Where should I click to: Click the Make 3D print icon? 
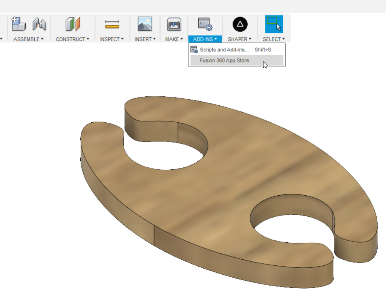[174, 24]
